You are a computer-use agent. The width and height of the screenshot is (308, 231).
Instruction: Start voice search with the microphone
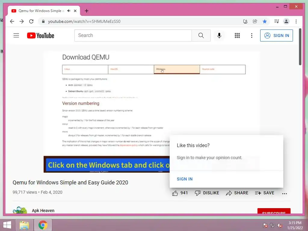point(219,35)
